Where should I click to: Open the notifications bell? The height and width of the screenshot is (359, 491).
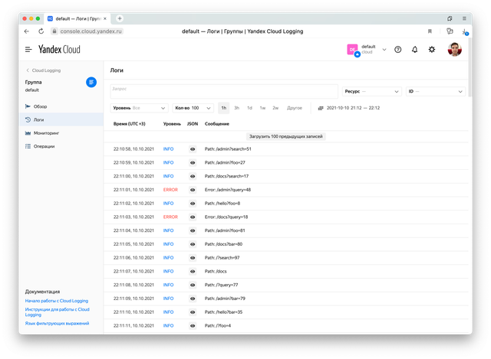[x=415, y=50]
